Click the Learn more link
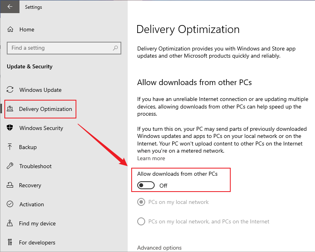Screen dimensions: 315x252 click(x=151, y=158)
